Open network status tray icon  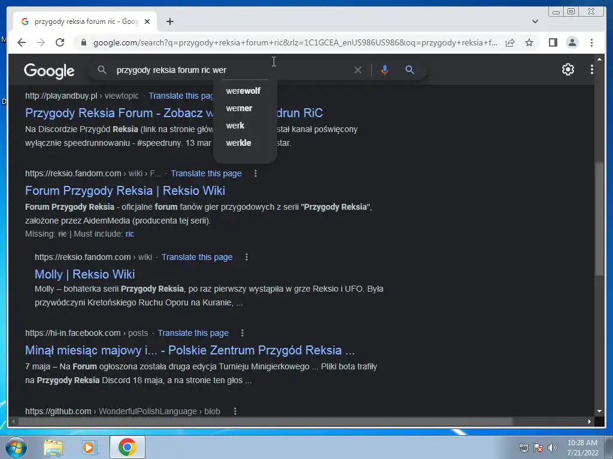click(x=523, y=448)
